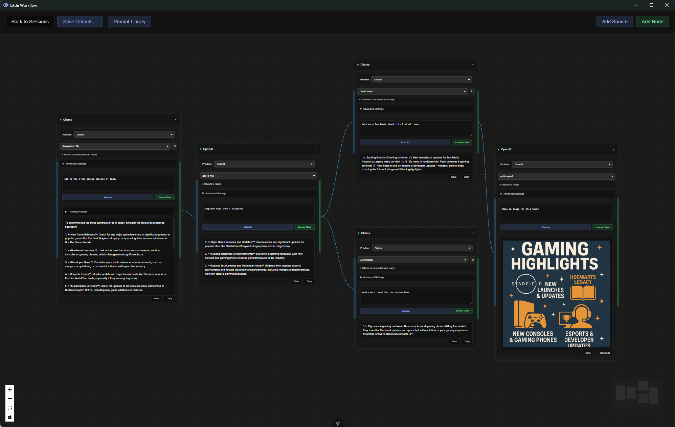Image resolution: width=675 pixels, height=427 pixels.
Task: Click Save Outputs in top bar
Action: [x=80, y=22]
